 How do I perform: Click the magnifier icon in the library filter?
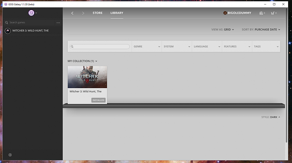click(72, 47)
